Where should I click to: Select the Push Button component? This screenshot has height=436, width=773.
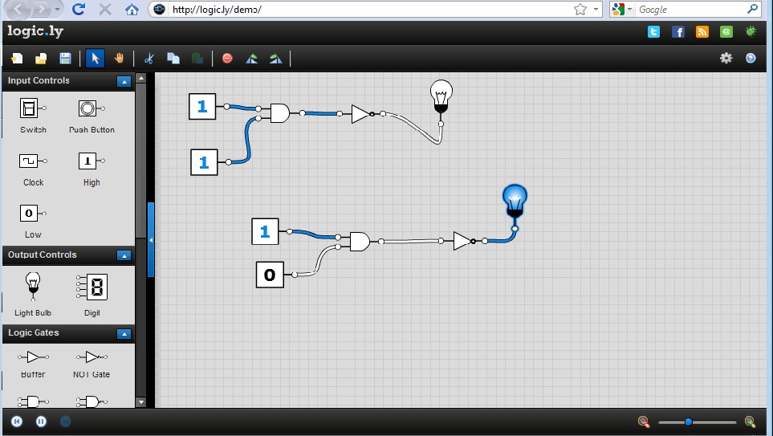[x=92, y=116]
